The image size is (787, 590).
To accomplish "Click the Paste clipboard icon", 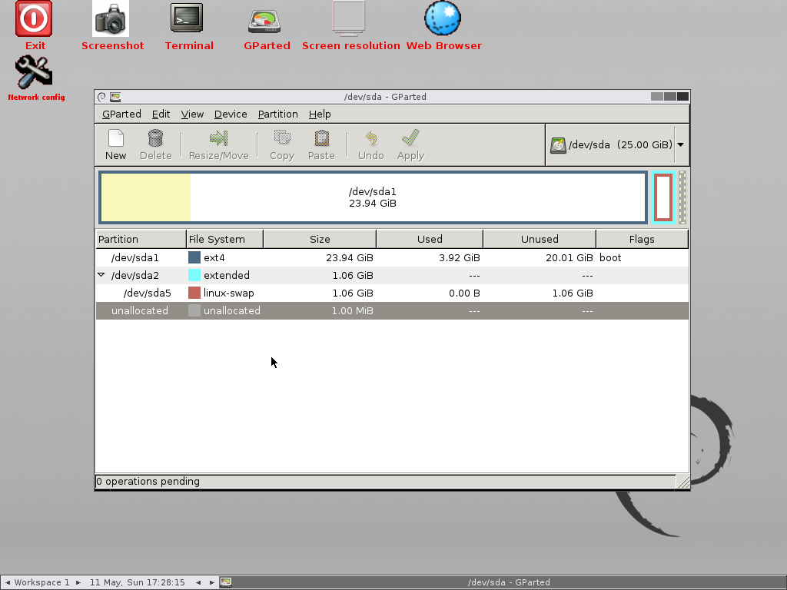I will point(321,138).
